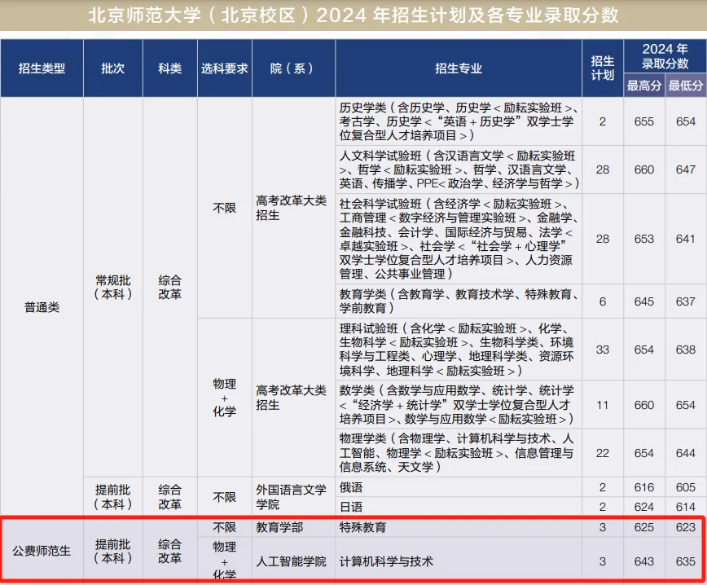707x585 pixels.
Task: Click the 招生类型 column header
Action: tap(42, 68)
